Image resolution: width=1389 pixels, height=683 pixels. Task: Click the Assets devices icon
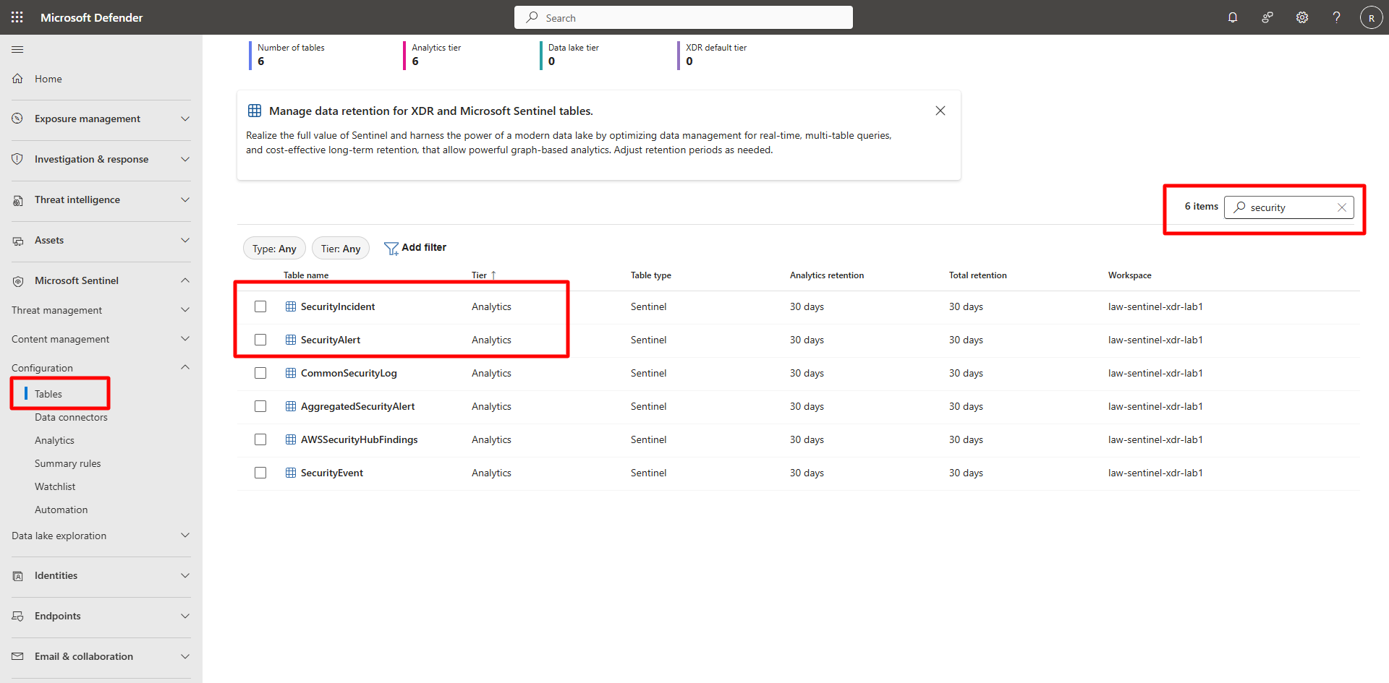[17, 241]
